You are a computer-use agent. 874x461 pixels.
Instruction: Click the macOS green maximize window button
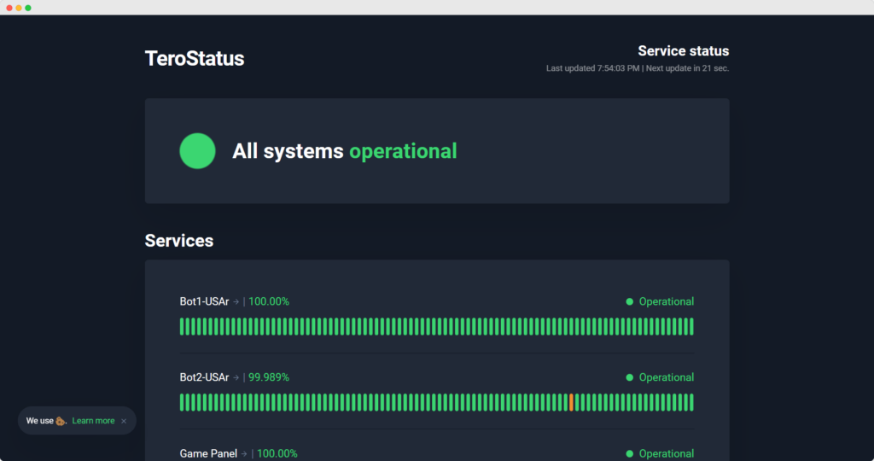point(28,8)
